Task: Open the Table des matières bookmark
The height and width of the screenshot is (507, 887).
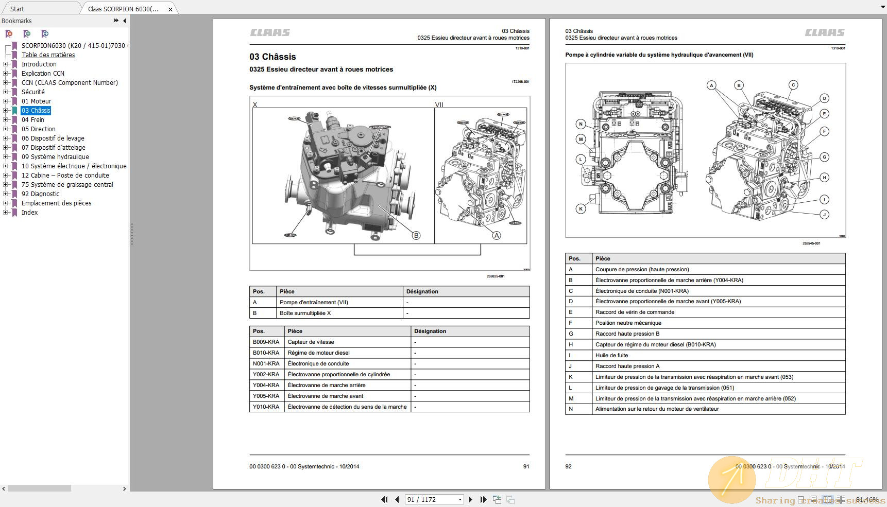Action: [x=48, y=55]
